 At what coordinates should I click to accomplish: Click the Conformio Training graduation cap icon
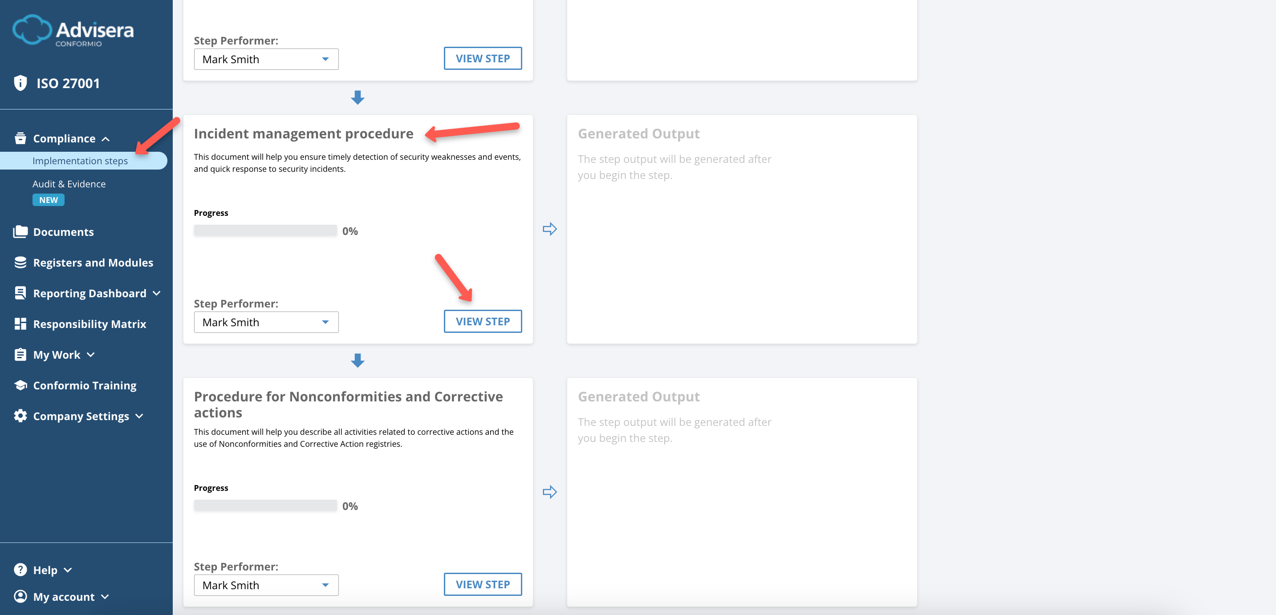click(20, 385)
